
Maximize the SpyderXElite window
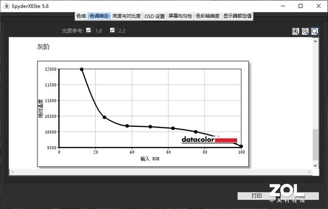300,6
